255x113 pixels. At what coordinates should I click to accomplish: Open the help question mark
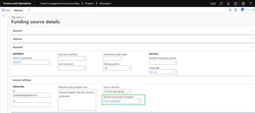point(250,4)
